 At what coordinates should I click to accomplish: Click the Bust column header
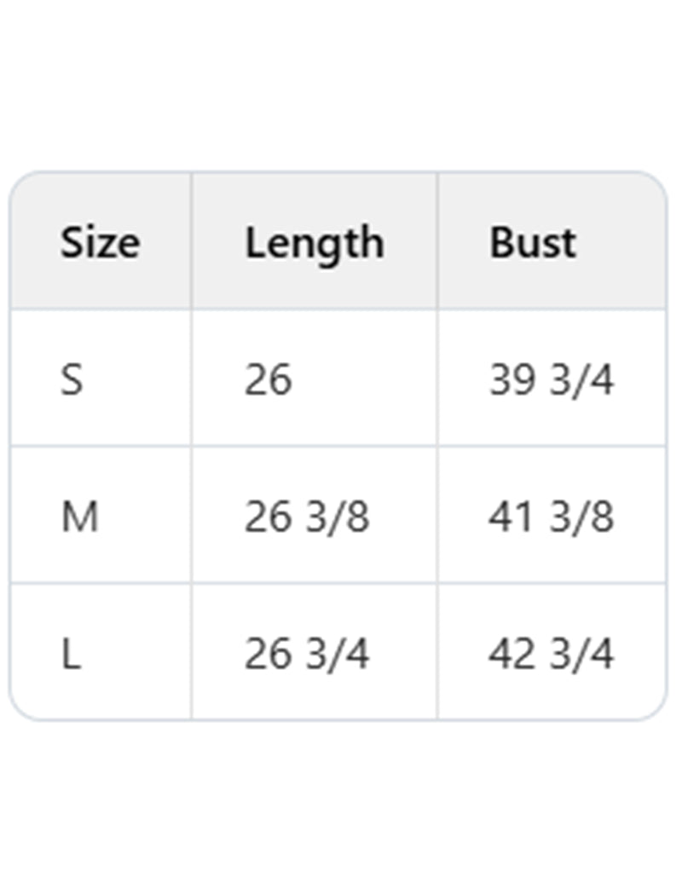532,243
